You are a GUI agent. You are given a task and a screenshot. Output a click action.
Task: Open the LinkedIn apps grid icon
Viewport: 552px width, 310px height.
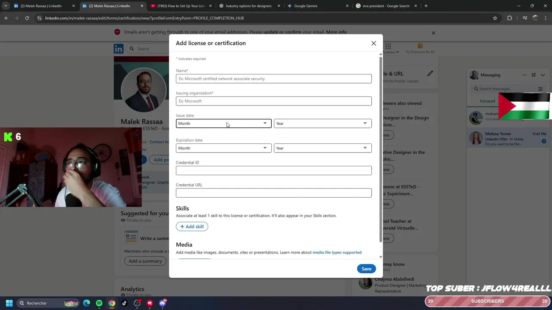[388, 46]
